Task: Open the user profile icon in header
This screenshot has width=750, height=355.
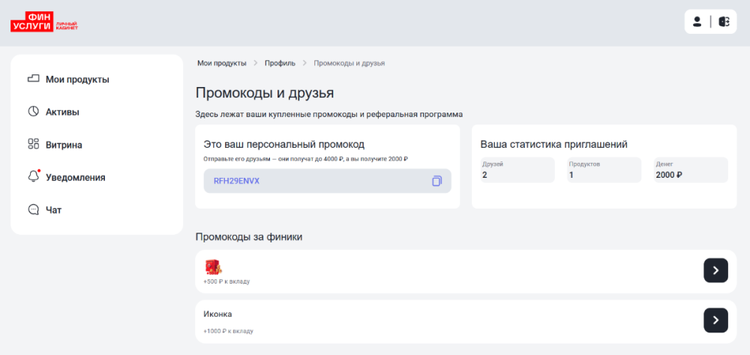Action: pyautogui.click(x=697, y=22)
